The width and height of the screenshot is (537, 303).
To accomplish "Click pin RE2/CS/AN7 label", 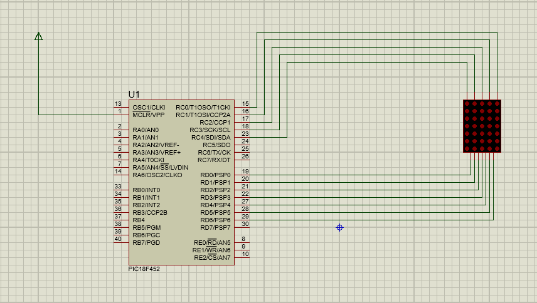I will click(x=212, y=257).
